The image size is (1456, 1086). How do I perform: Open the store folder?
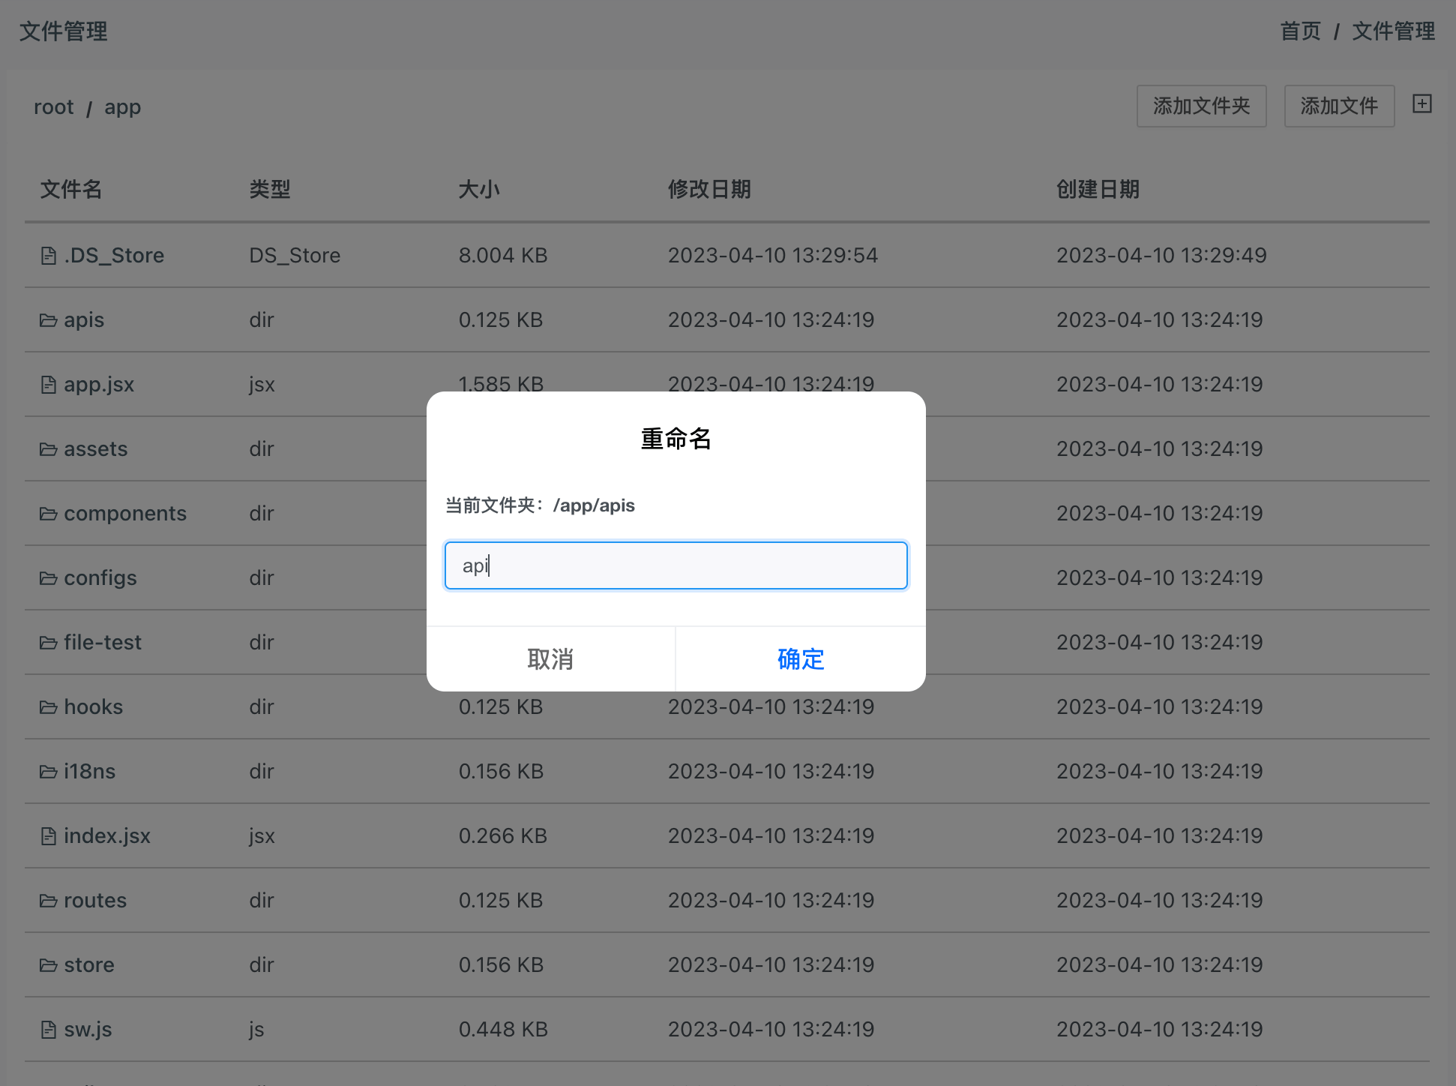pos(89,964)
